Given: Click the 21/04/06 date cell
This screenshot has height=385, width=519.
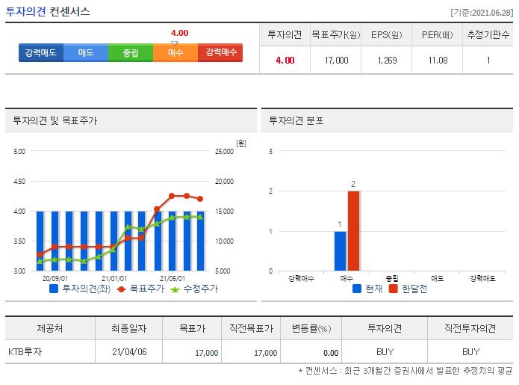Looking at the screenshot, I should 129,351.
